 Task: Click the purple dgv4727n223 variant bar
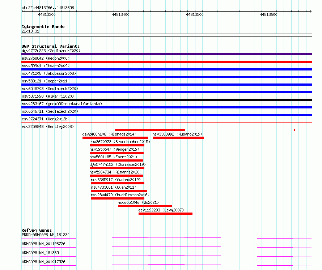(x=166, y=54)
